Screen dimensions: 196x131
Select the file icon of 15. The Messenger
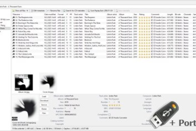coord(14,57)
